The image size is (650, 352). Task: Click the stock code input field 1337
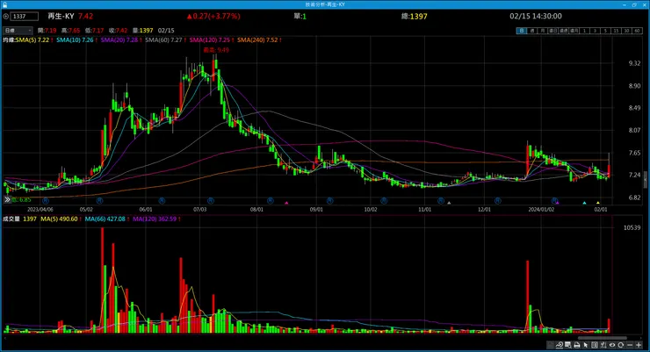tap(25, 17)
